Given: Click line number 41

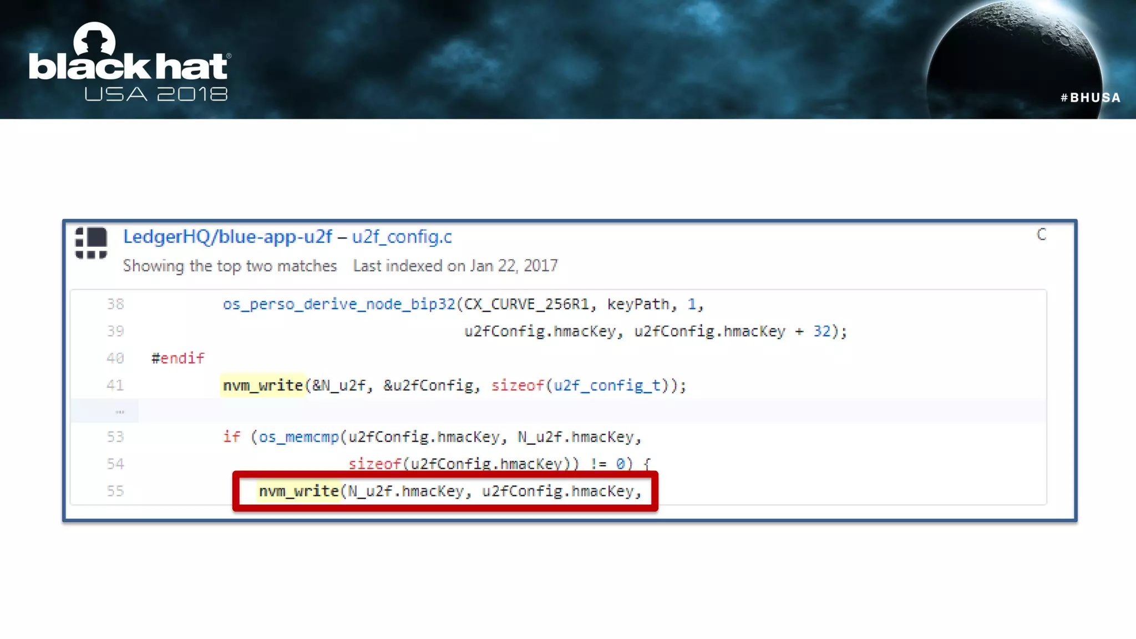Looking at the screenshot, I should pos(115,385).
